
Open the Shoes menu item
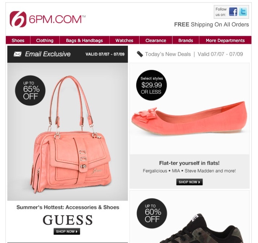pos(18,41)
